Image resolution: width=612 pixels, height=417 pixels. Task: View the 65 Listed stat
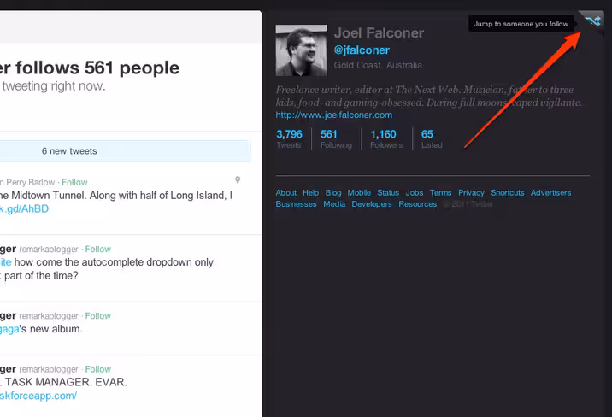point(432,139)
